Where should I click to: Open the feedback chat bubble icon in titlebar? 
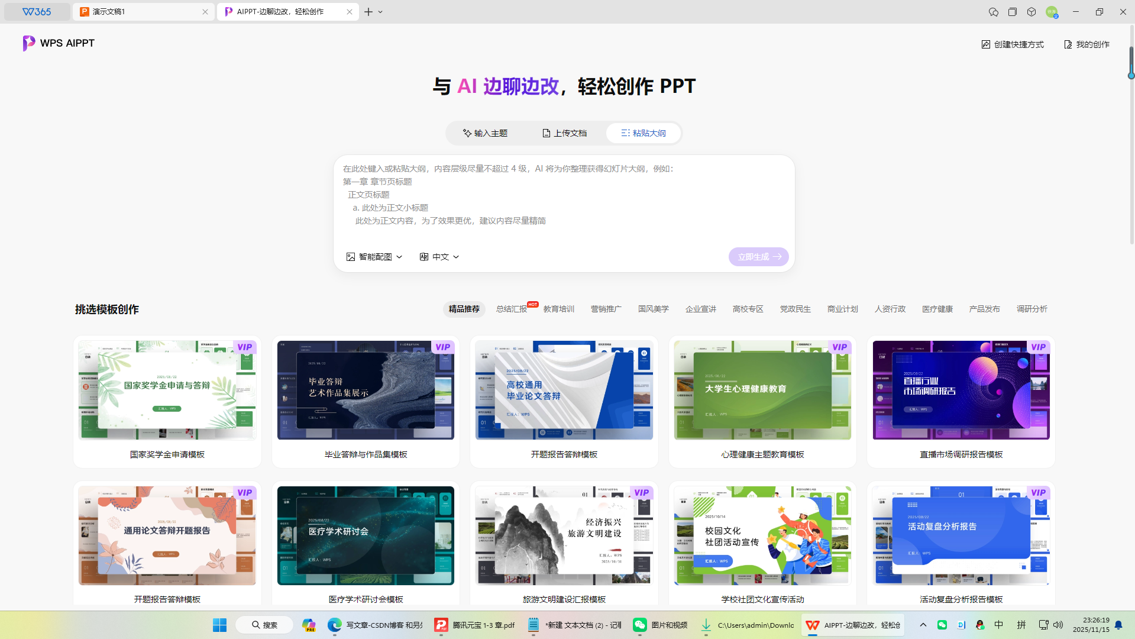tap(994, 12)
